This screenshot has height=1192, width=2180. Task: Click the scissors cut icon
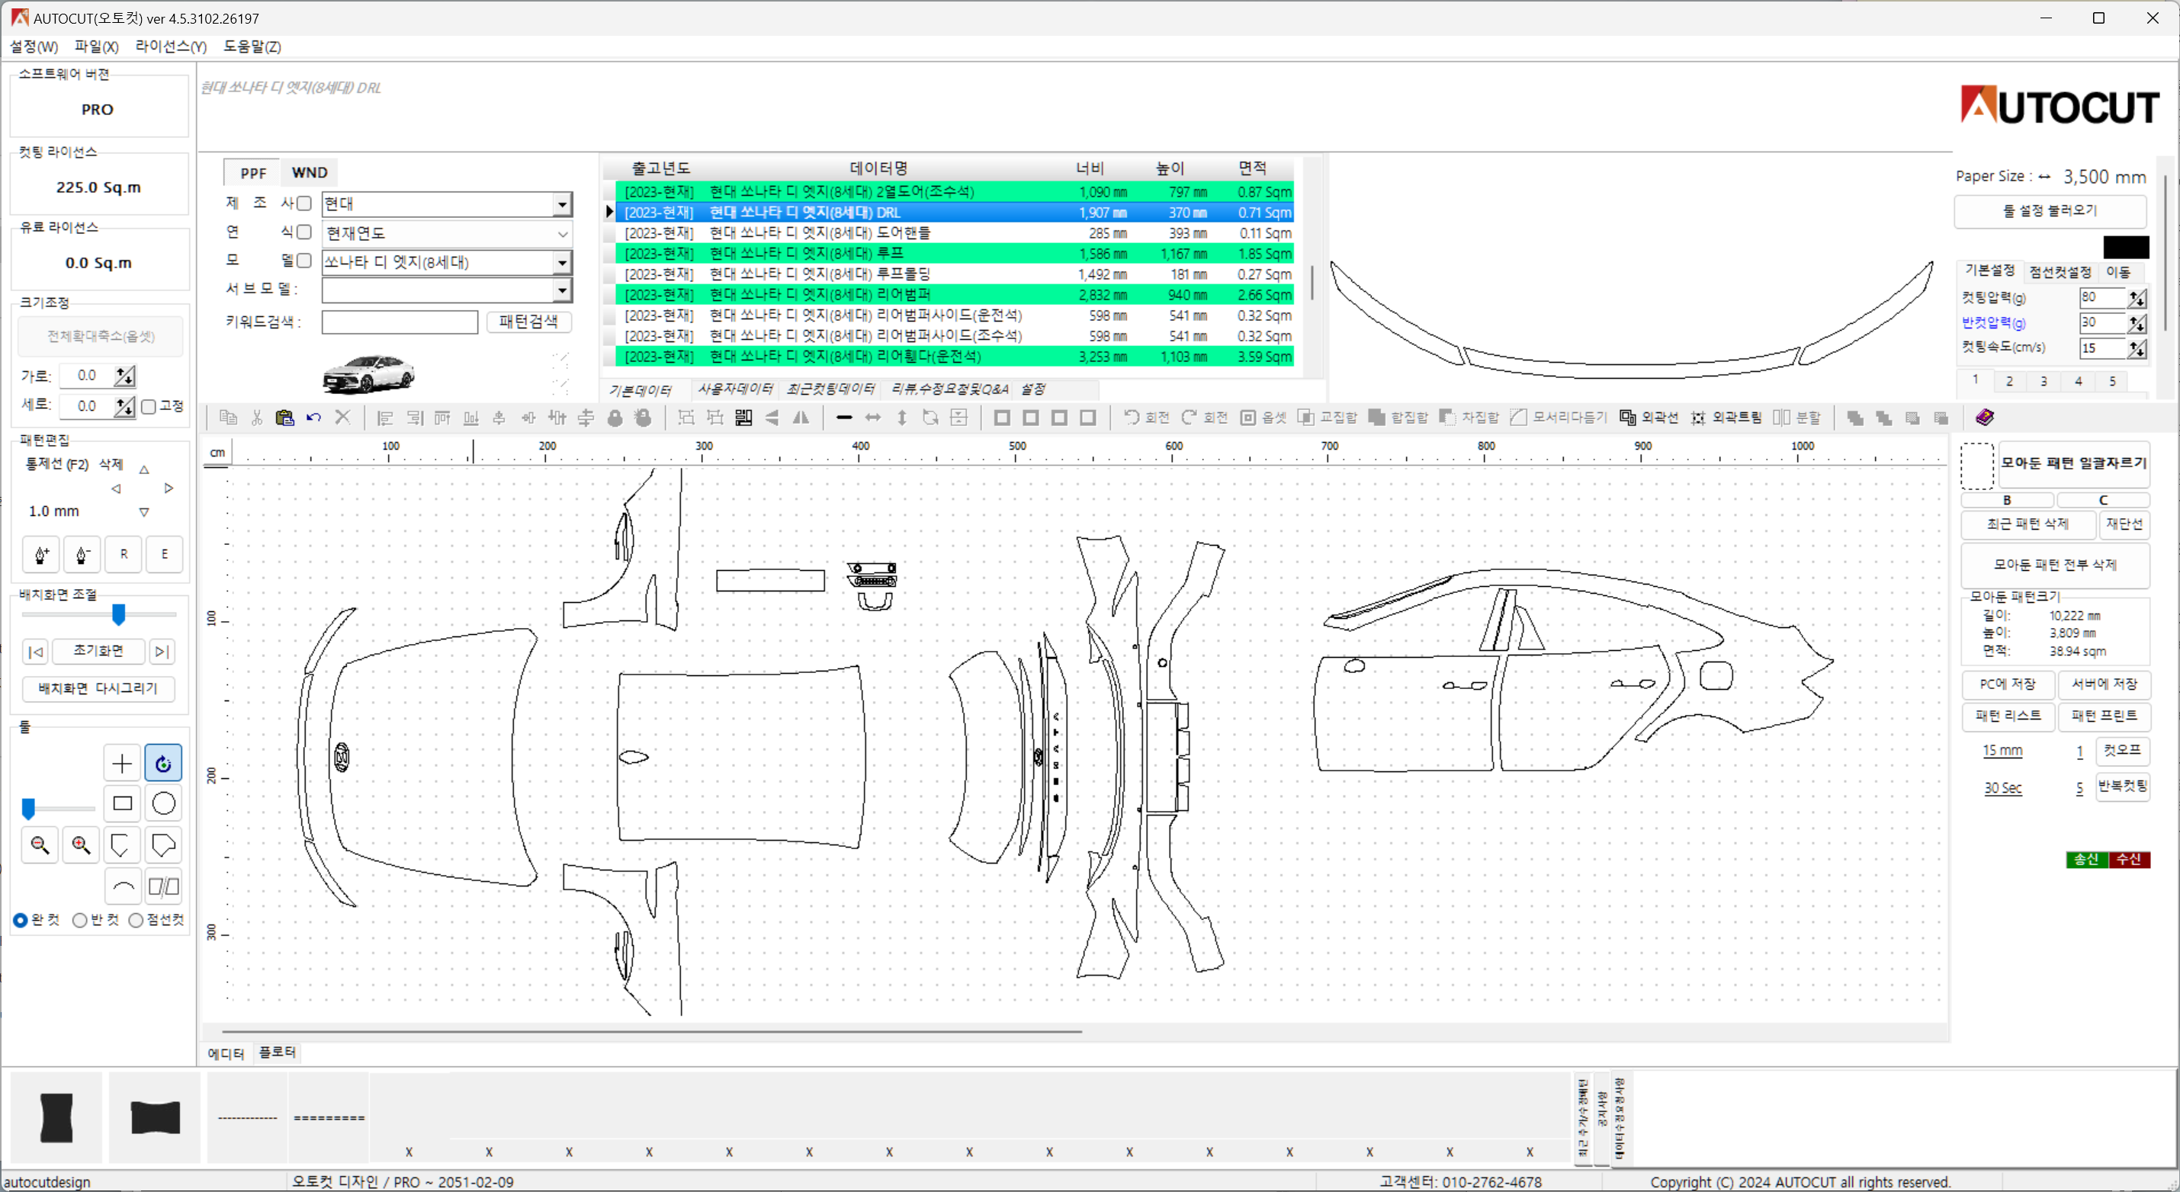click(x=256, y=417)
